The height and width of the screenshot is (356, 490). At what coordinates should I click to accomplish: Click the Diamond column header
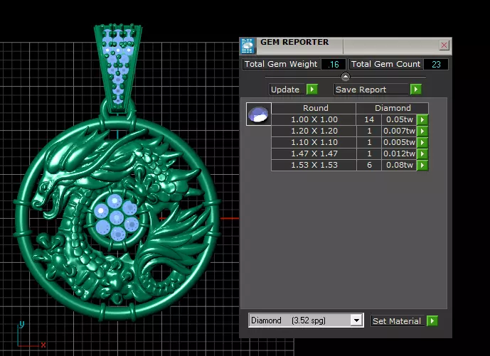click(393, 108)
